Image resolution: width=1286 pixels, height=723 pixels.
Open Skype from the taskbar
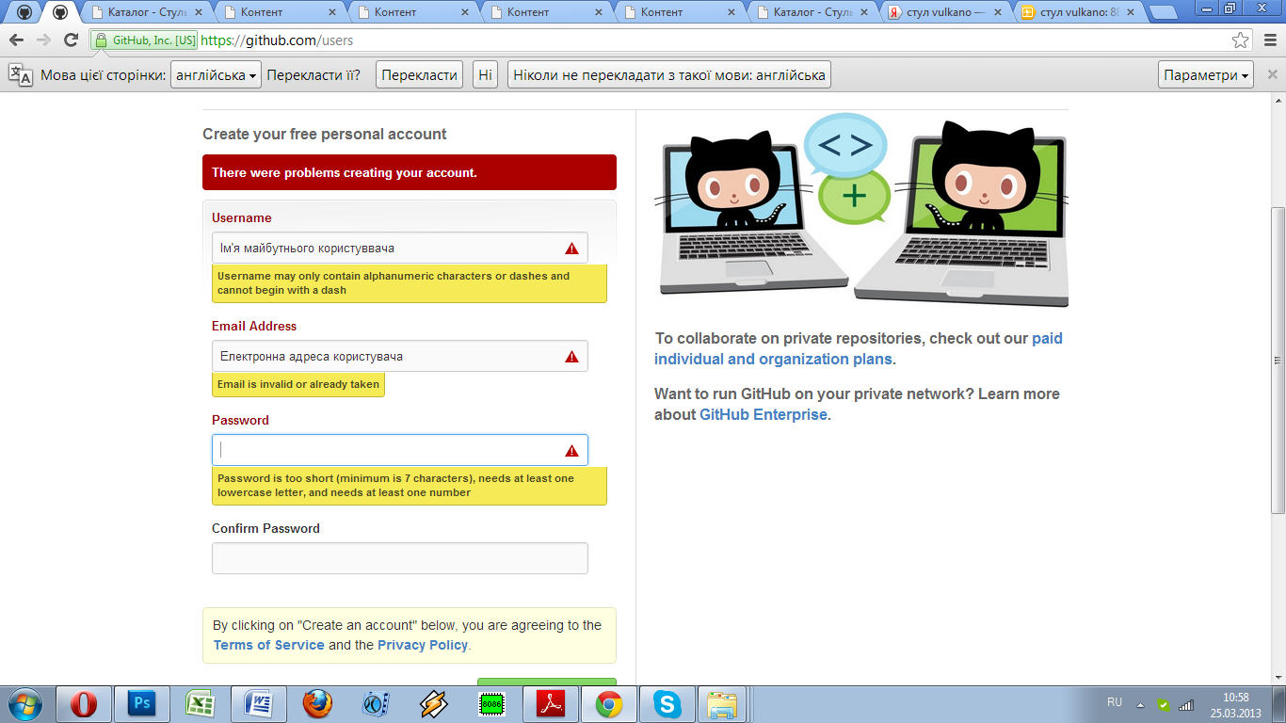pyautogui.click(x=667, y=704)
